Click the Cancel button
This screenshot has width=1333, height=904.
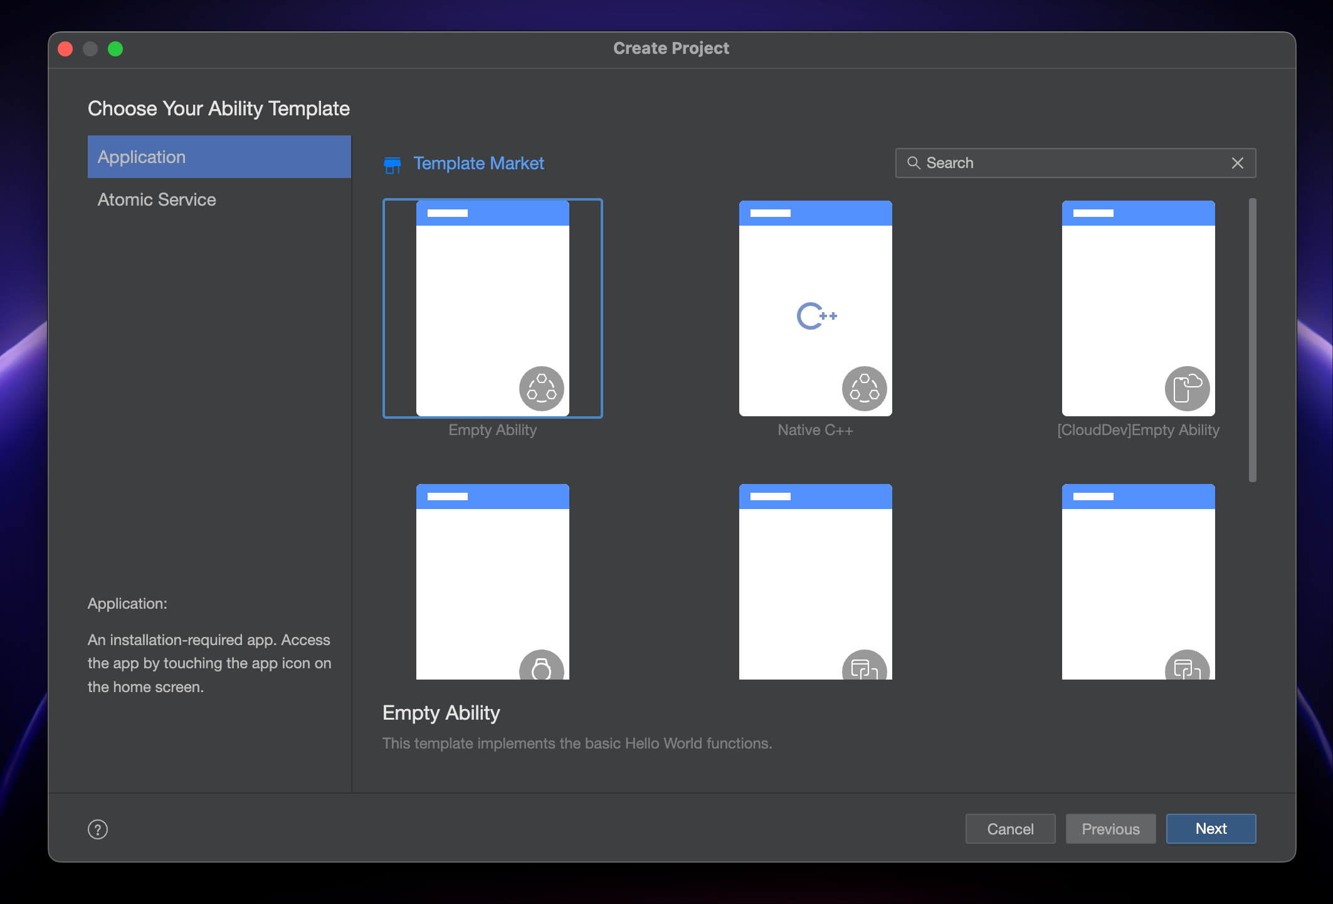(x=1011, y=829)
